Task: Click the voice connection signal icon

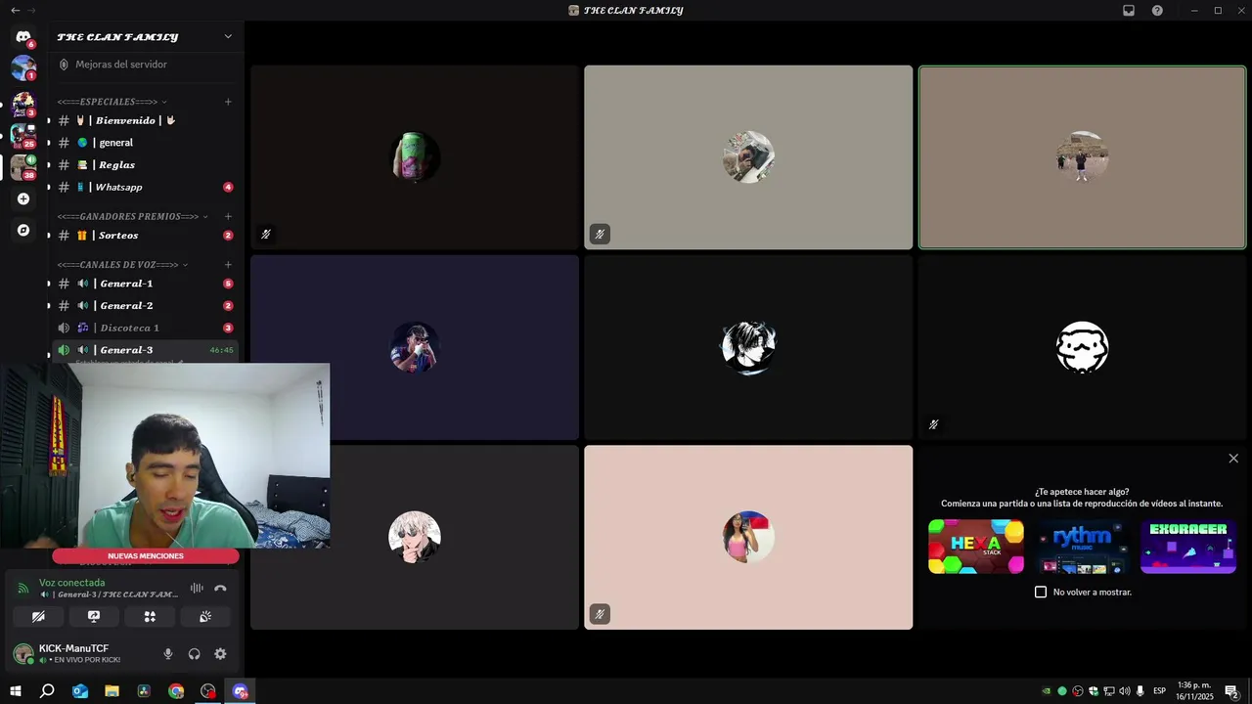Action: pos(23,589)
